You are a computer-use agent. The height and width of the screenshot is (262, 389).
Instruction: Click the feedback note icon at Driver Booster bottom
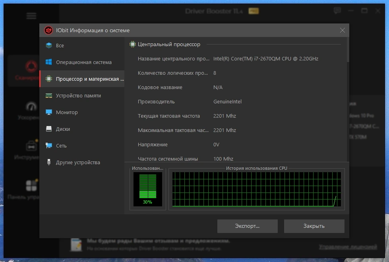(x=76, y=245)
